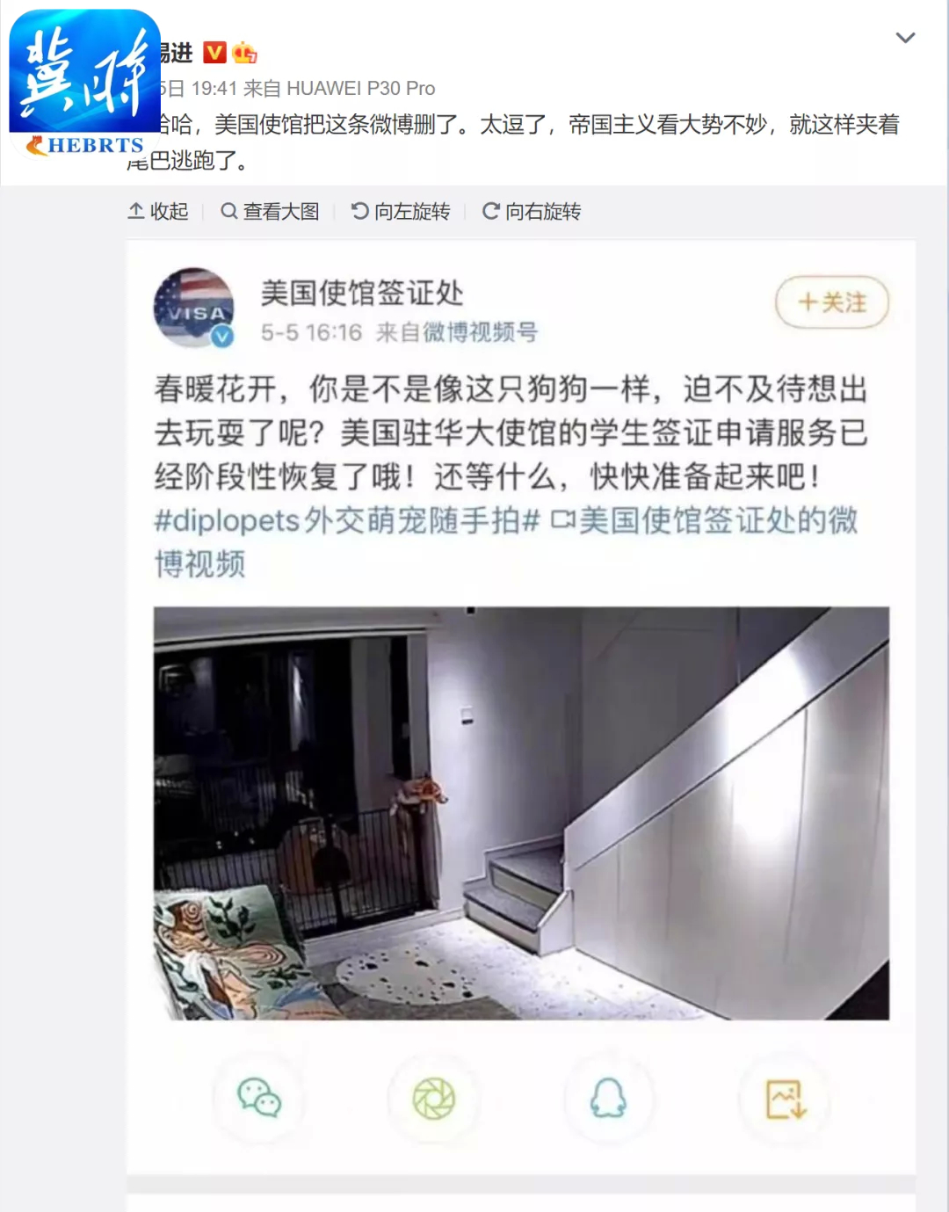Click the orange V verified badge

pos(214,53)
